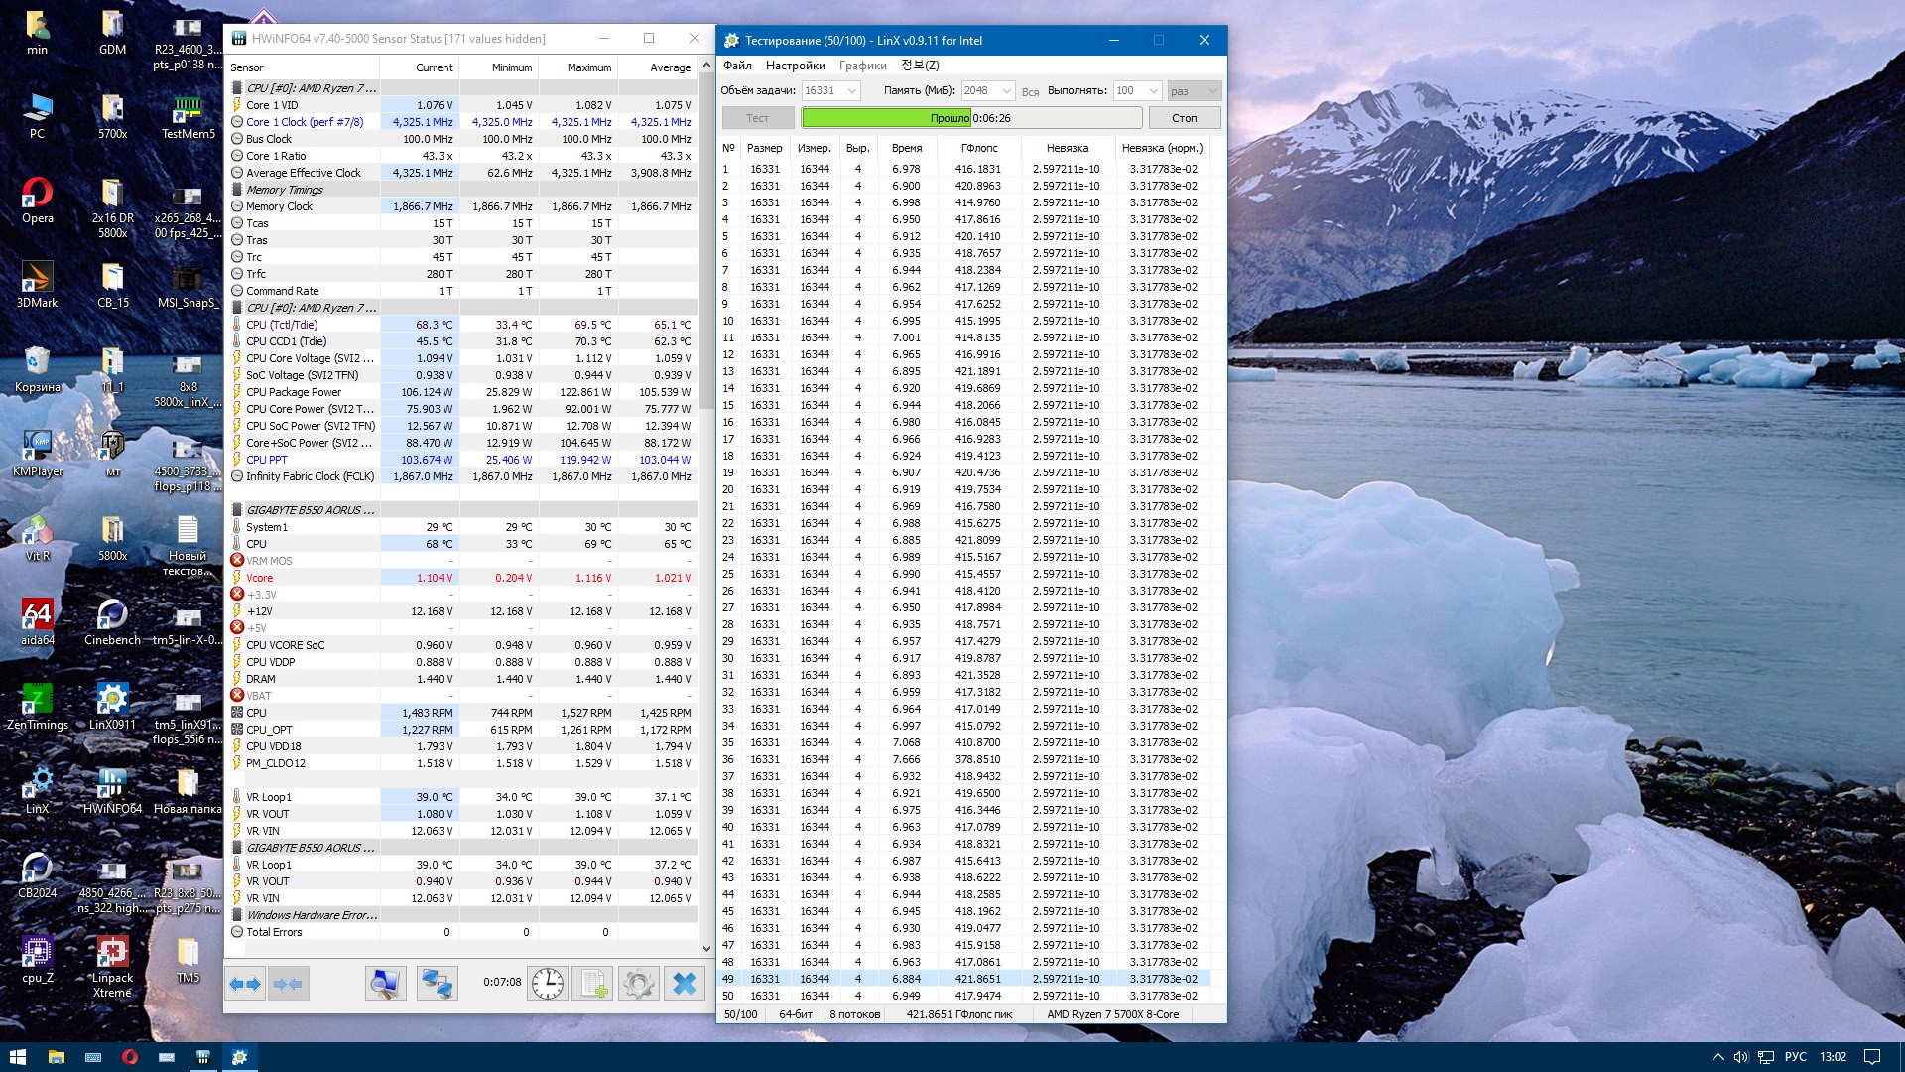Click the network remote monitors icon
The width and height of the screenshot is (1905, 1072).
click(437, 984)
